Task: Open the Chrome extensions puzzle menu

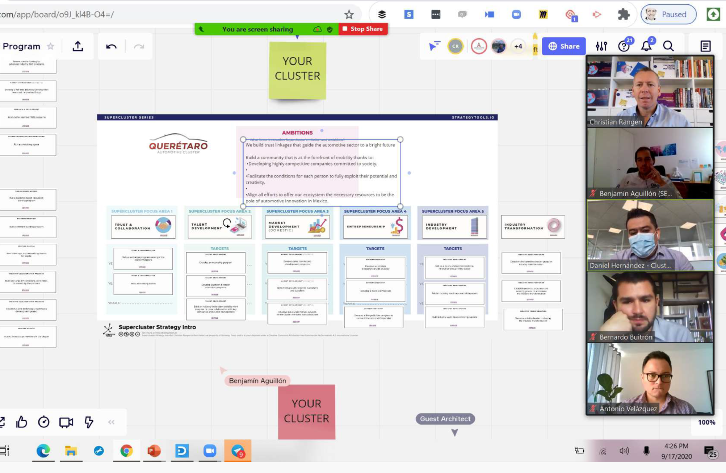Action: [x=623, y=14]
